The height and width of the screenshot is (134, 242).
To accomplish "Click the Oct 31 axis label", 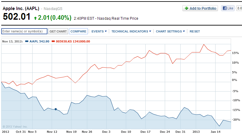I will click(x=21, y=132).
